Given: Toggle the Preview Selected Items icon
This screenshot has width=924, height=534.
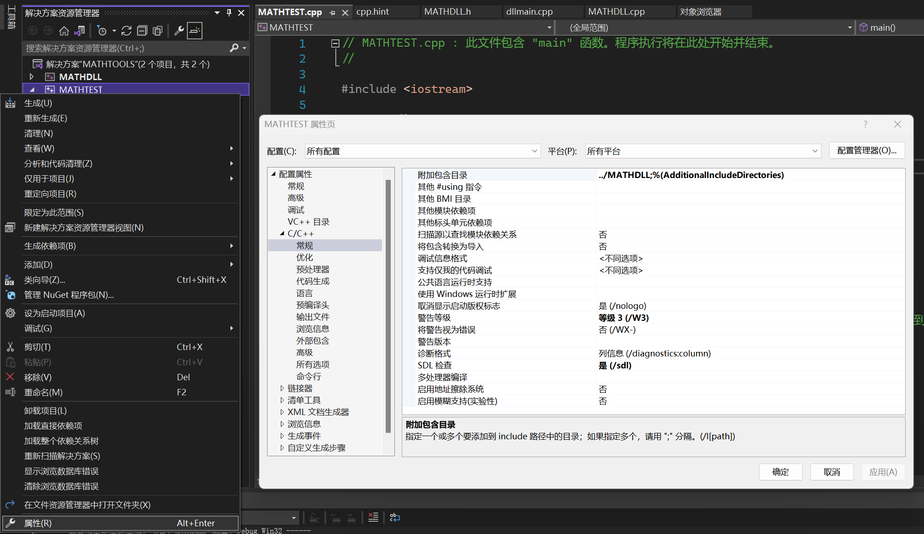Looking at the screenshot, I should pyautogui.click(x=195, y=31).
